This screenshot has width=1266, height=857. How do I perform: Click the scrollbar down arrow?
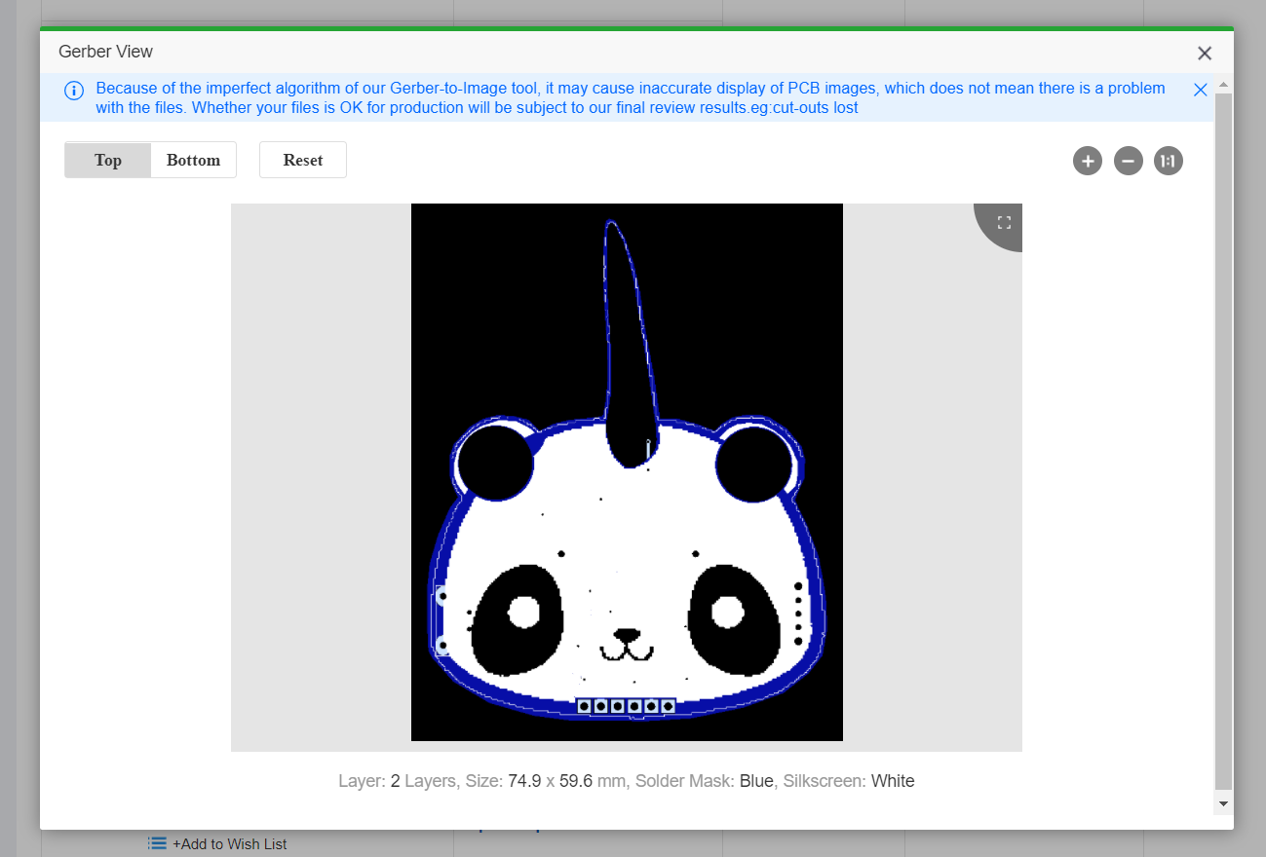coord(1222,802)
